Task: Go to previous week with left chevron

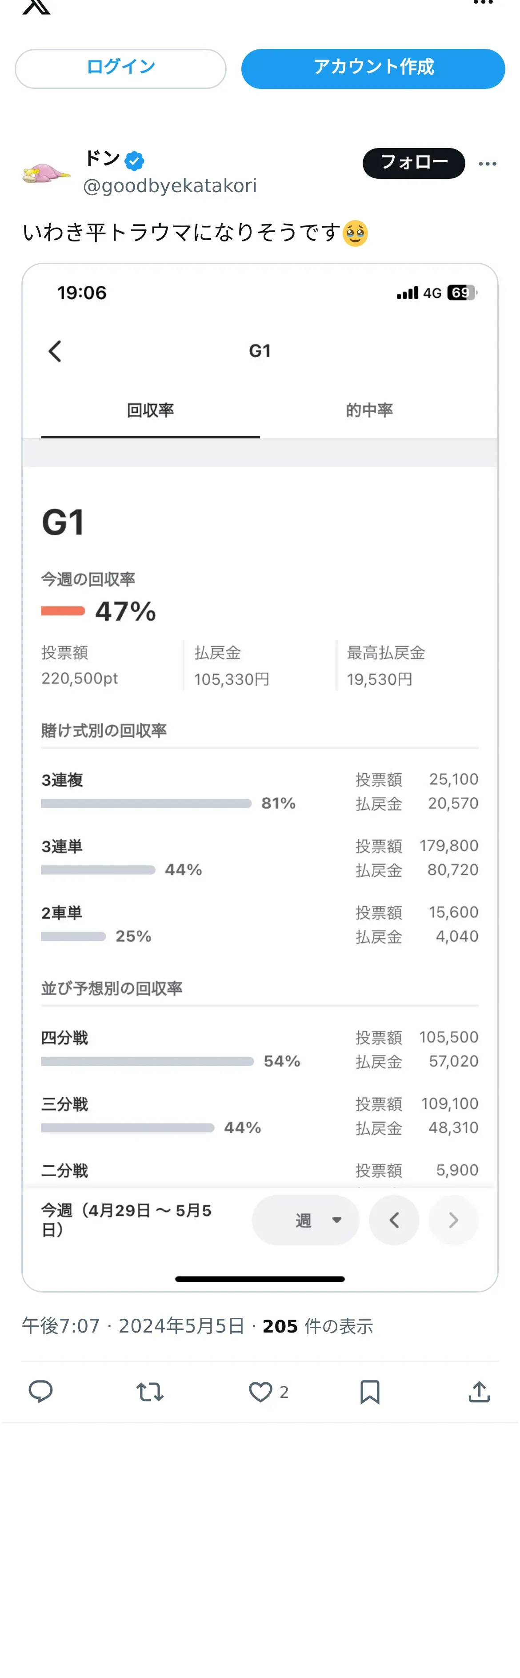Action: click(394, 1220)
